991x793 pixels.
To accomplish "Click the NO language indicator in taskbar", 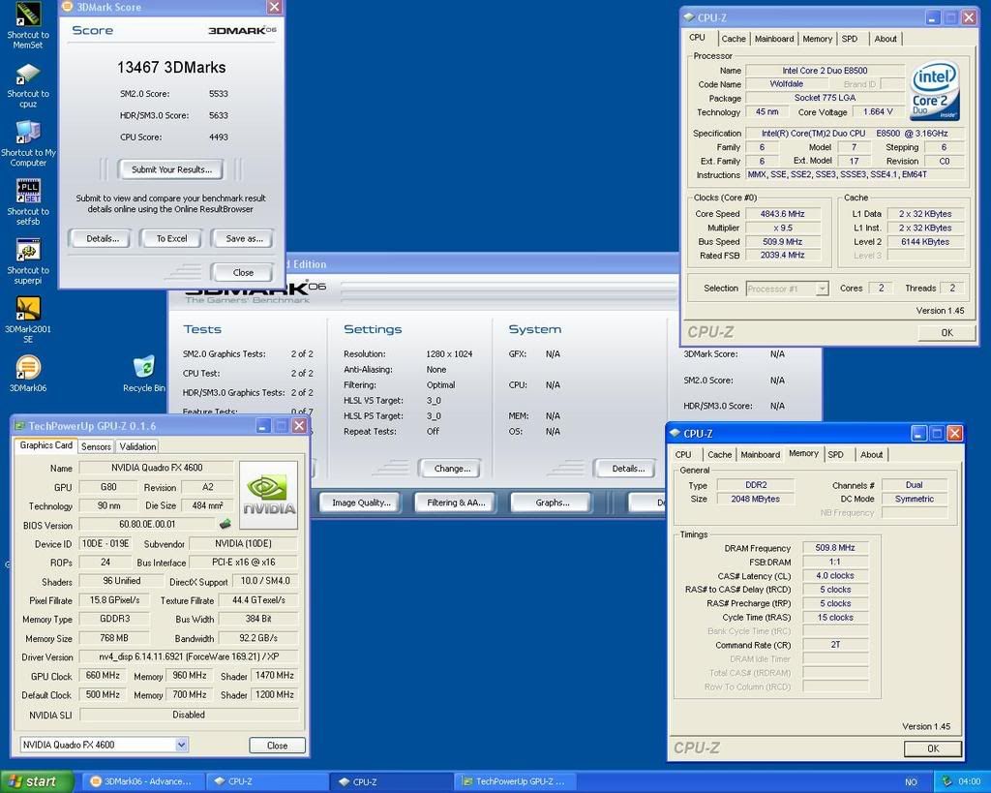I will pos(911,782).
